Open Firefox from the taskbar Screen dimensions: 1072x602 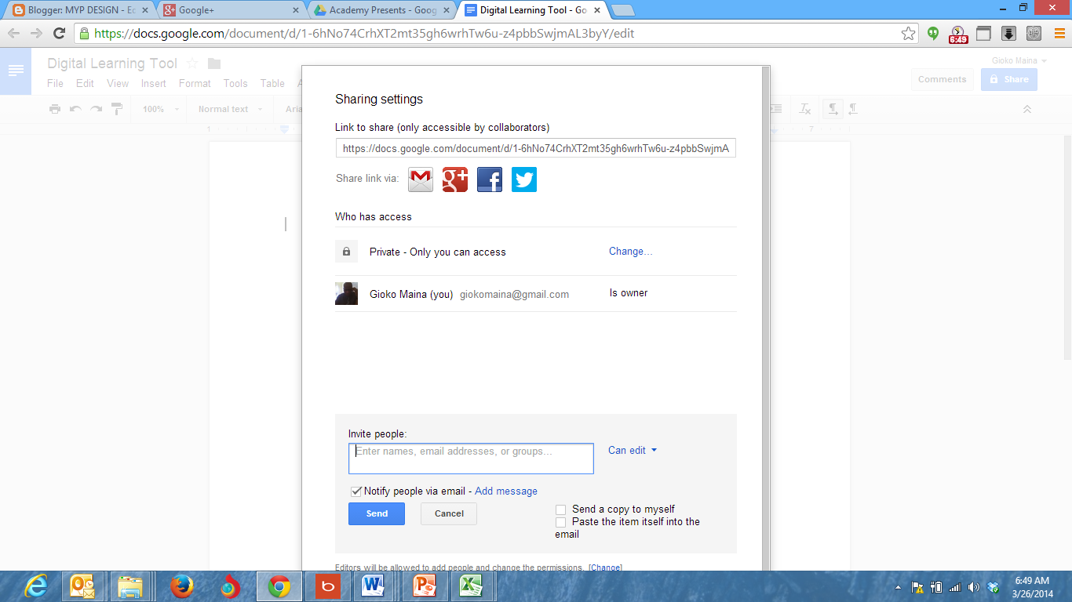pos(181,586)
